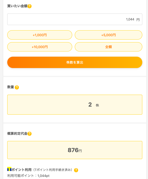Click the 概算約定代金 label text
The width and height of the screenshot is (148, 179).
17,133
